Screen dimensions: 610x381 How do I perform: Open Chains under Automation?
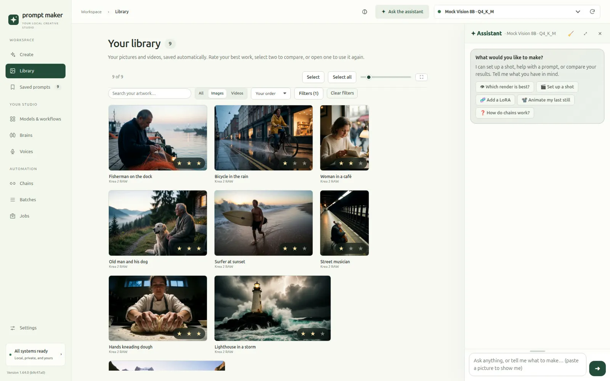[x=35, y=183]
